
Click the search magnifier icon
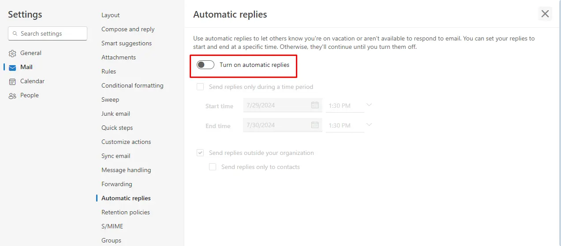point(15,33)
